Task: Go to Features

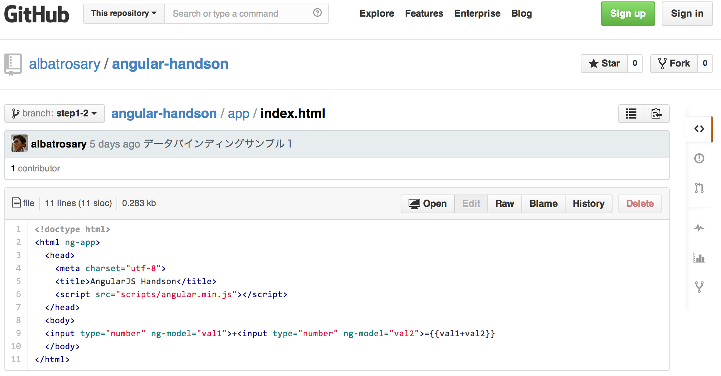Action: (424, 13)
